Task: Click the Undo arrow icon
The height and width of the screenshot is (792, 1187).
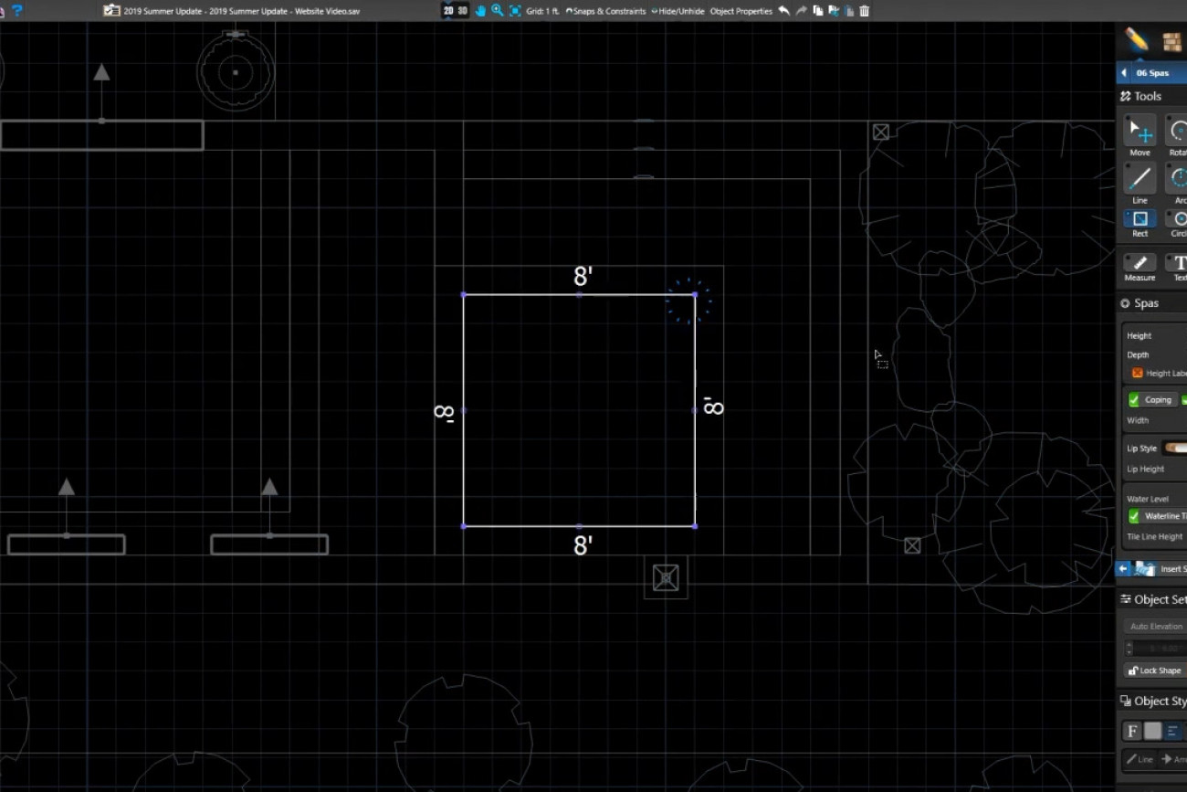Action: click(783, 11)
